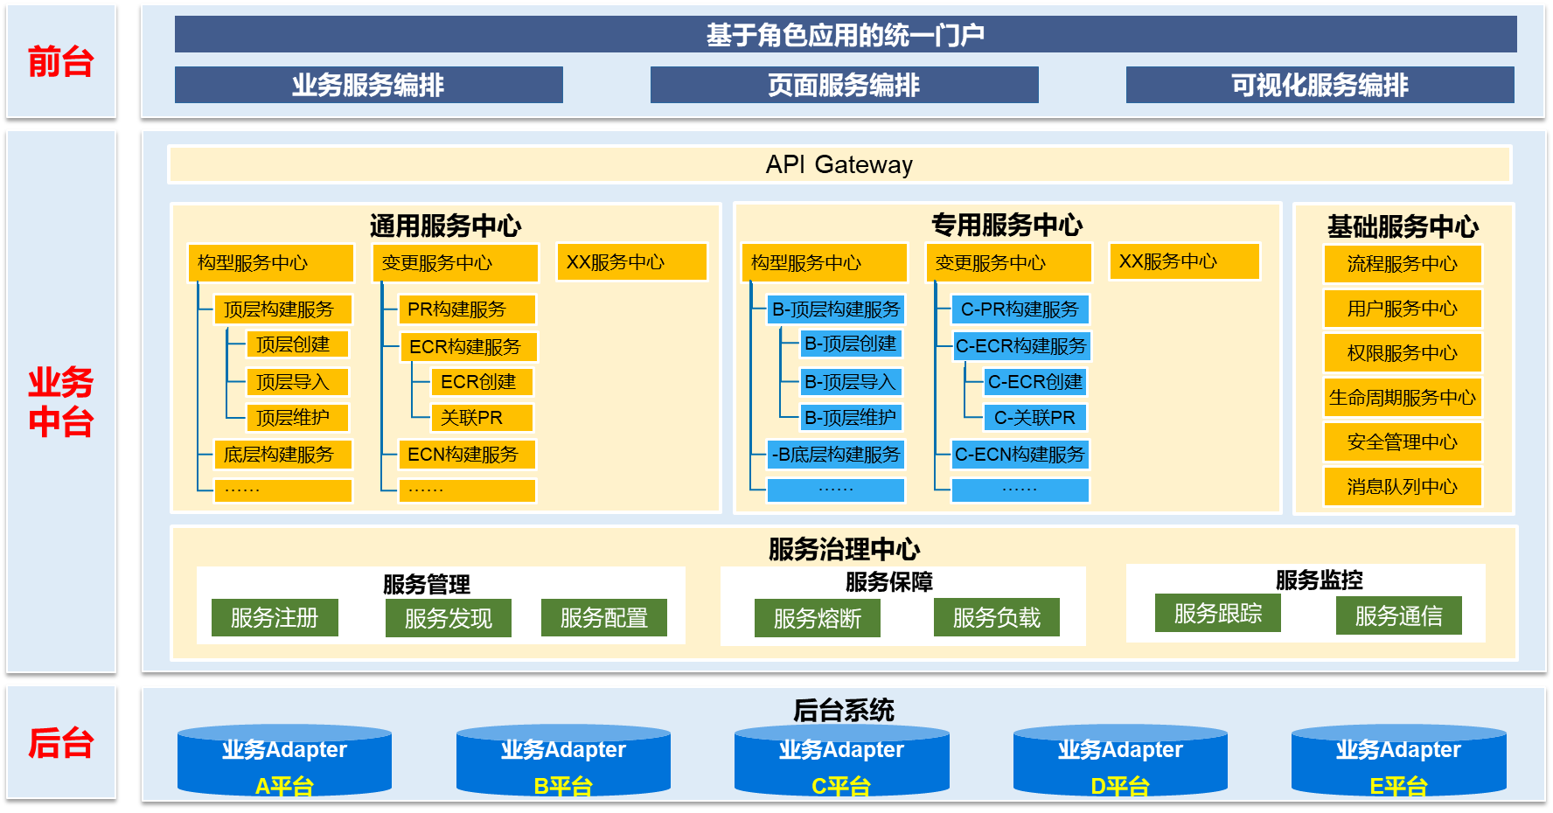Select the B-顶层创建 node

tap(852, 344)
